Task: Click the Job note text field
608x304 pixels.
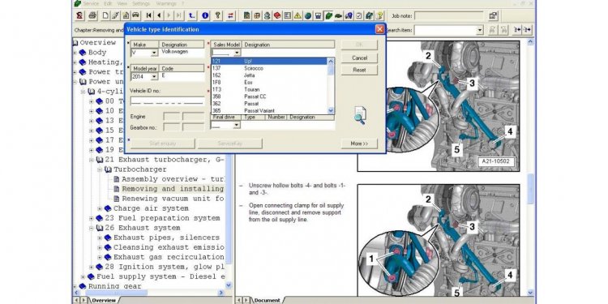Action: pos(448,15)
